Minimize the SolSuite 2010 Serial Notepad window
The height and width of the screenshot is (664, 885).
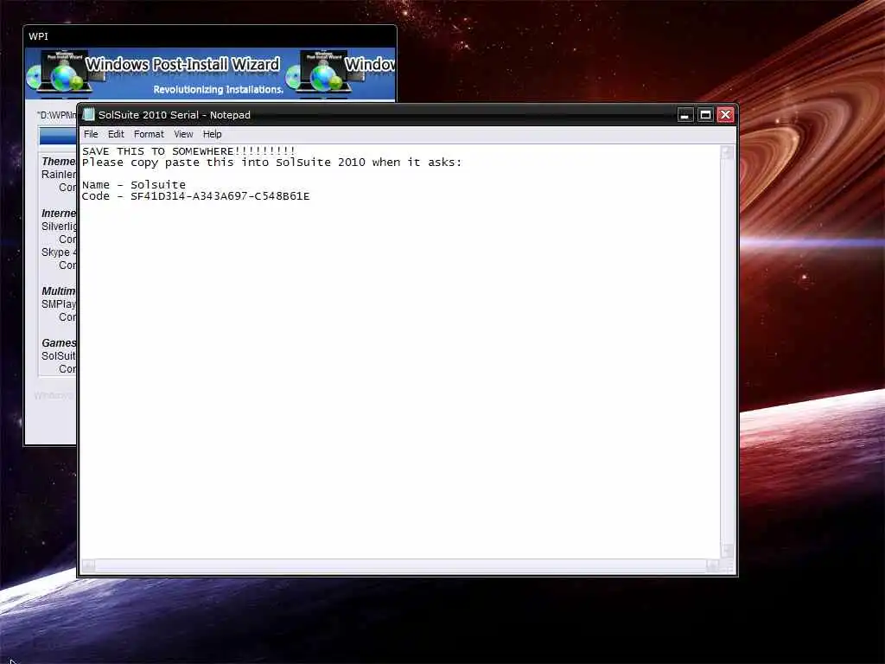[x=684, y=115]
